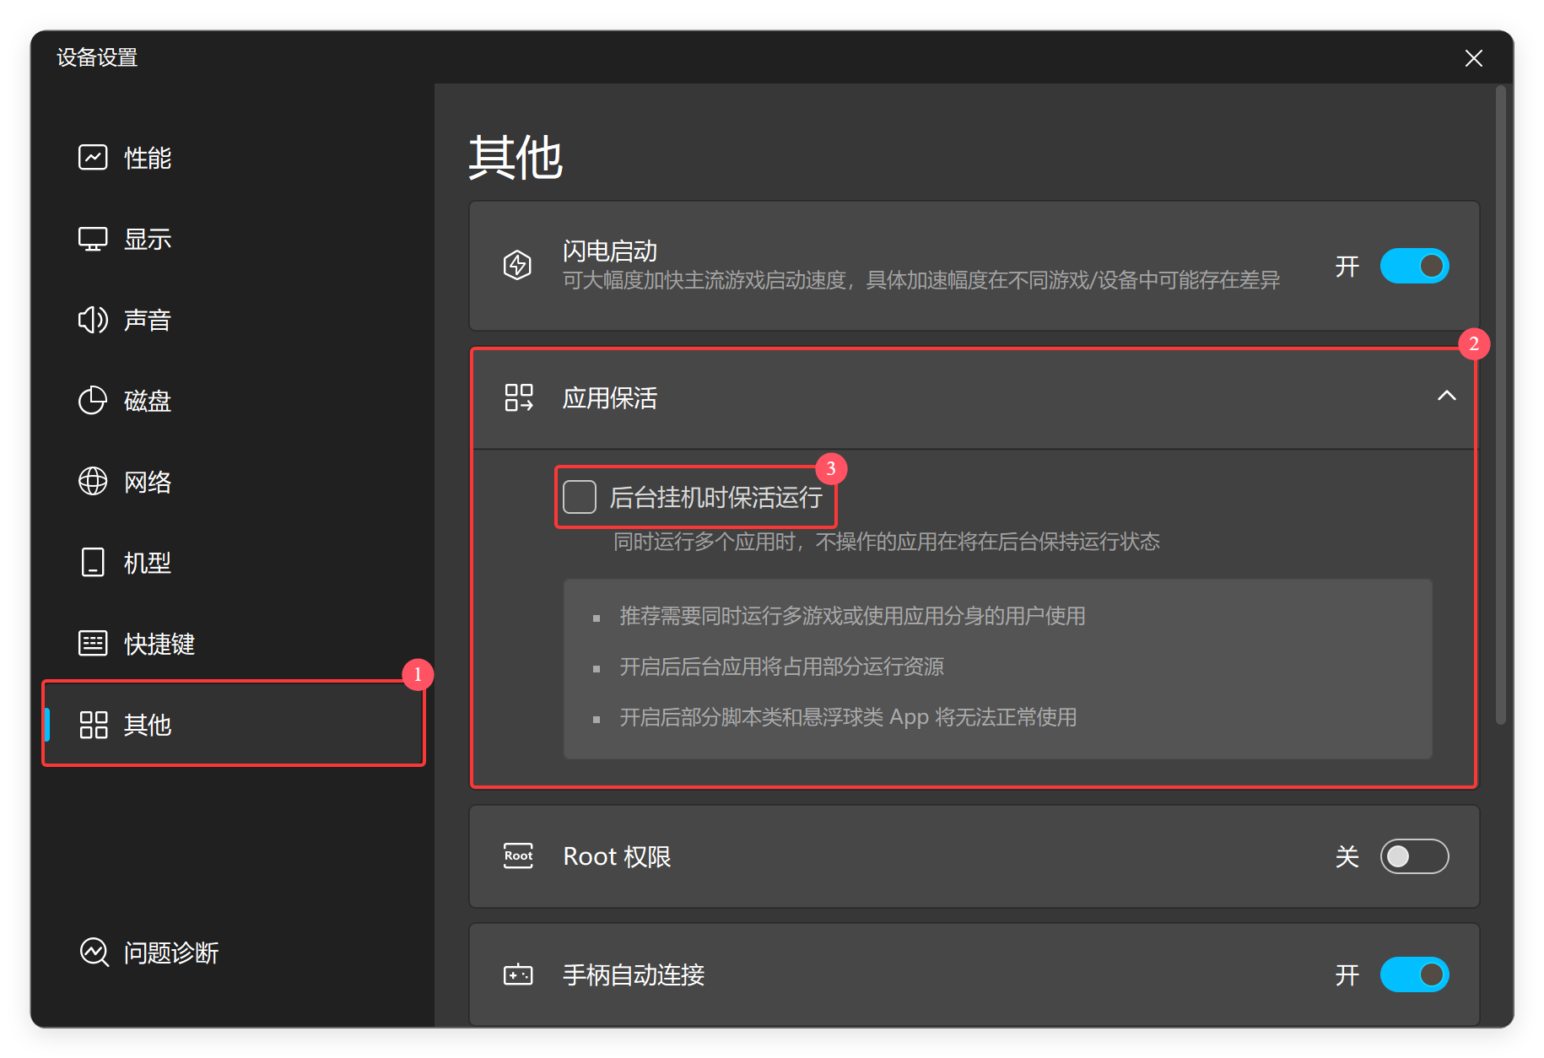Viewport: 1544px width, 1058px height.
Task: Select the 其他 menu label
Action: 148,725
